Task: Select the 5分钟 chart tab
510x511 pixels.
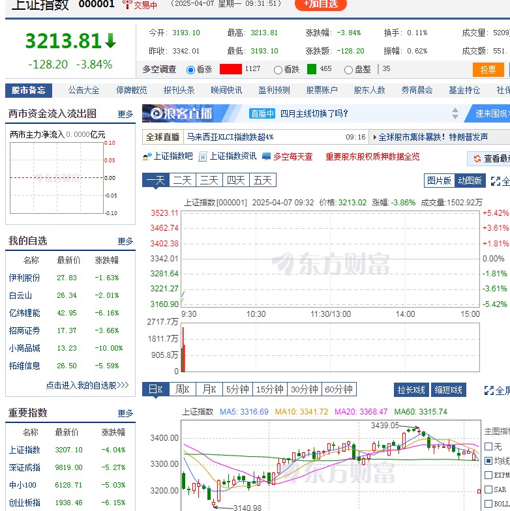Action: [237, 390]
